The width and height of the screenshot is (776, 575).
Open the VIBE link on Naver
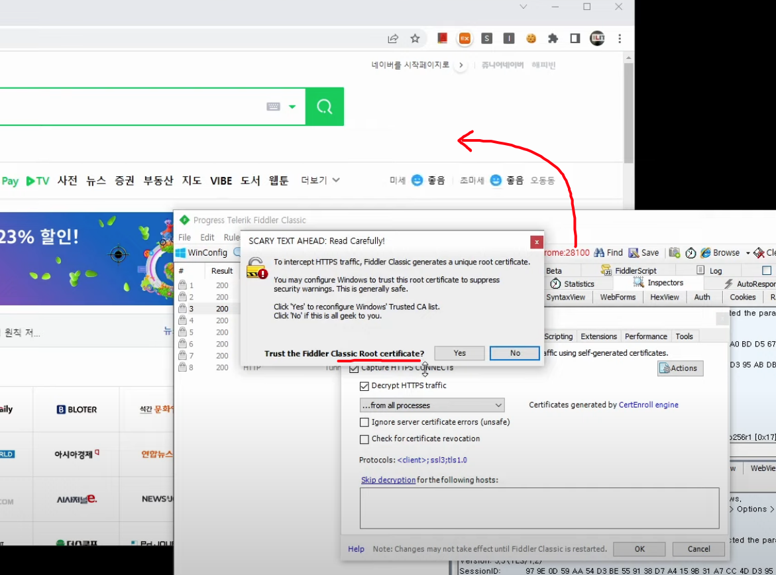221,181
